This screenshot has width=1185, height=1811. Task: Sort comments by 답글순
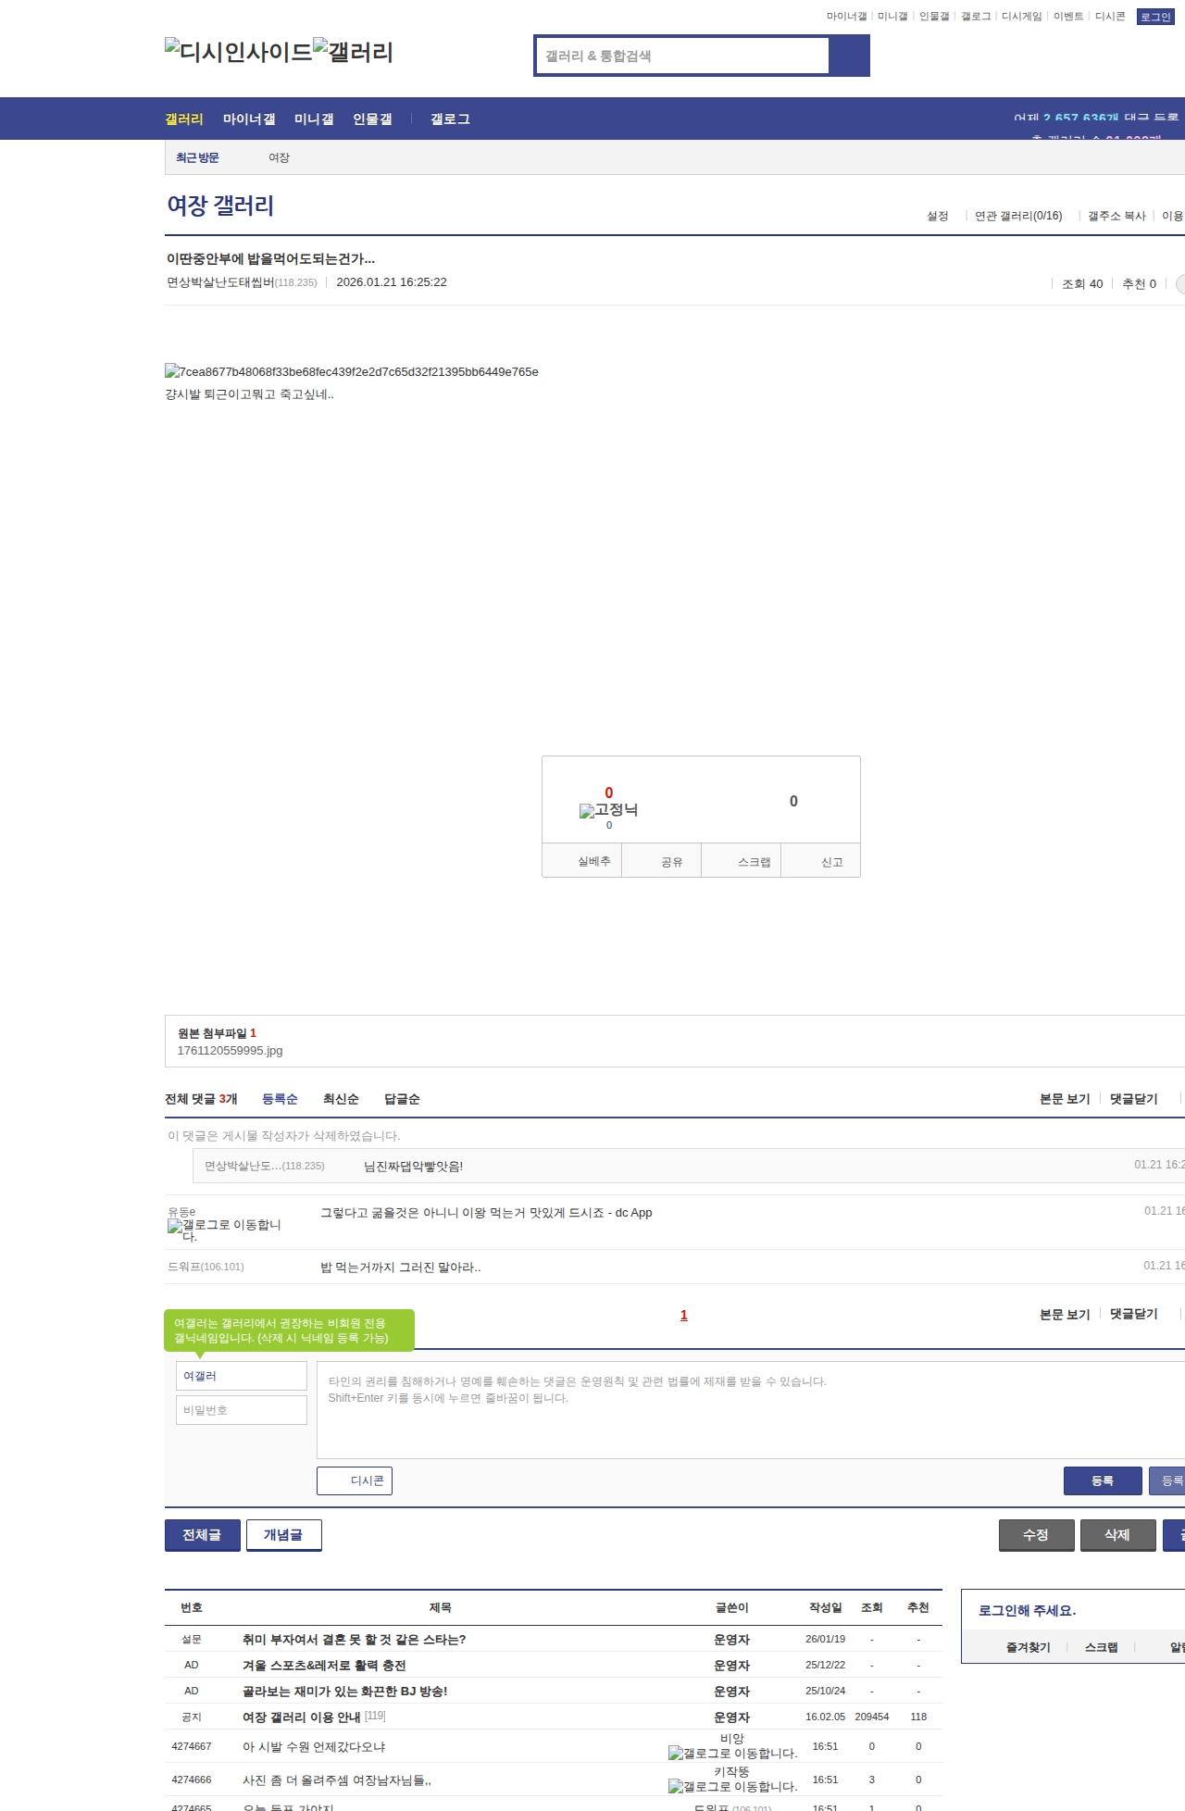coord(402,1099)
